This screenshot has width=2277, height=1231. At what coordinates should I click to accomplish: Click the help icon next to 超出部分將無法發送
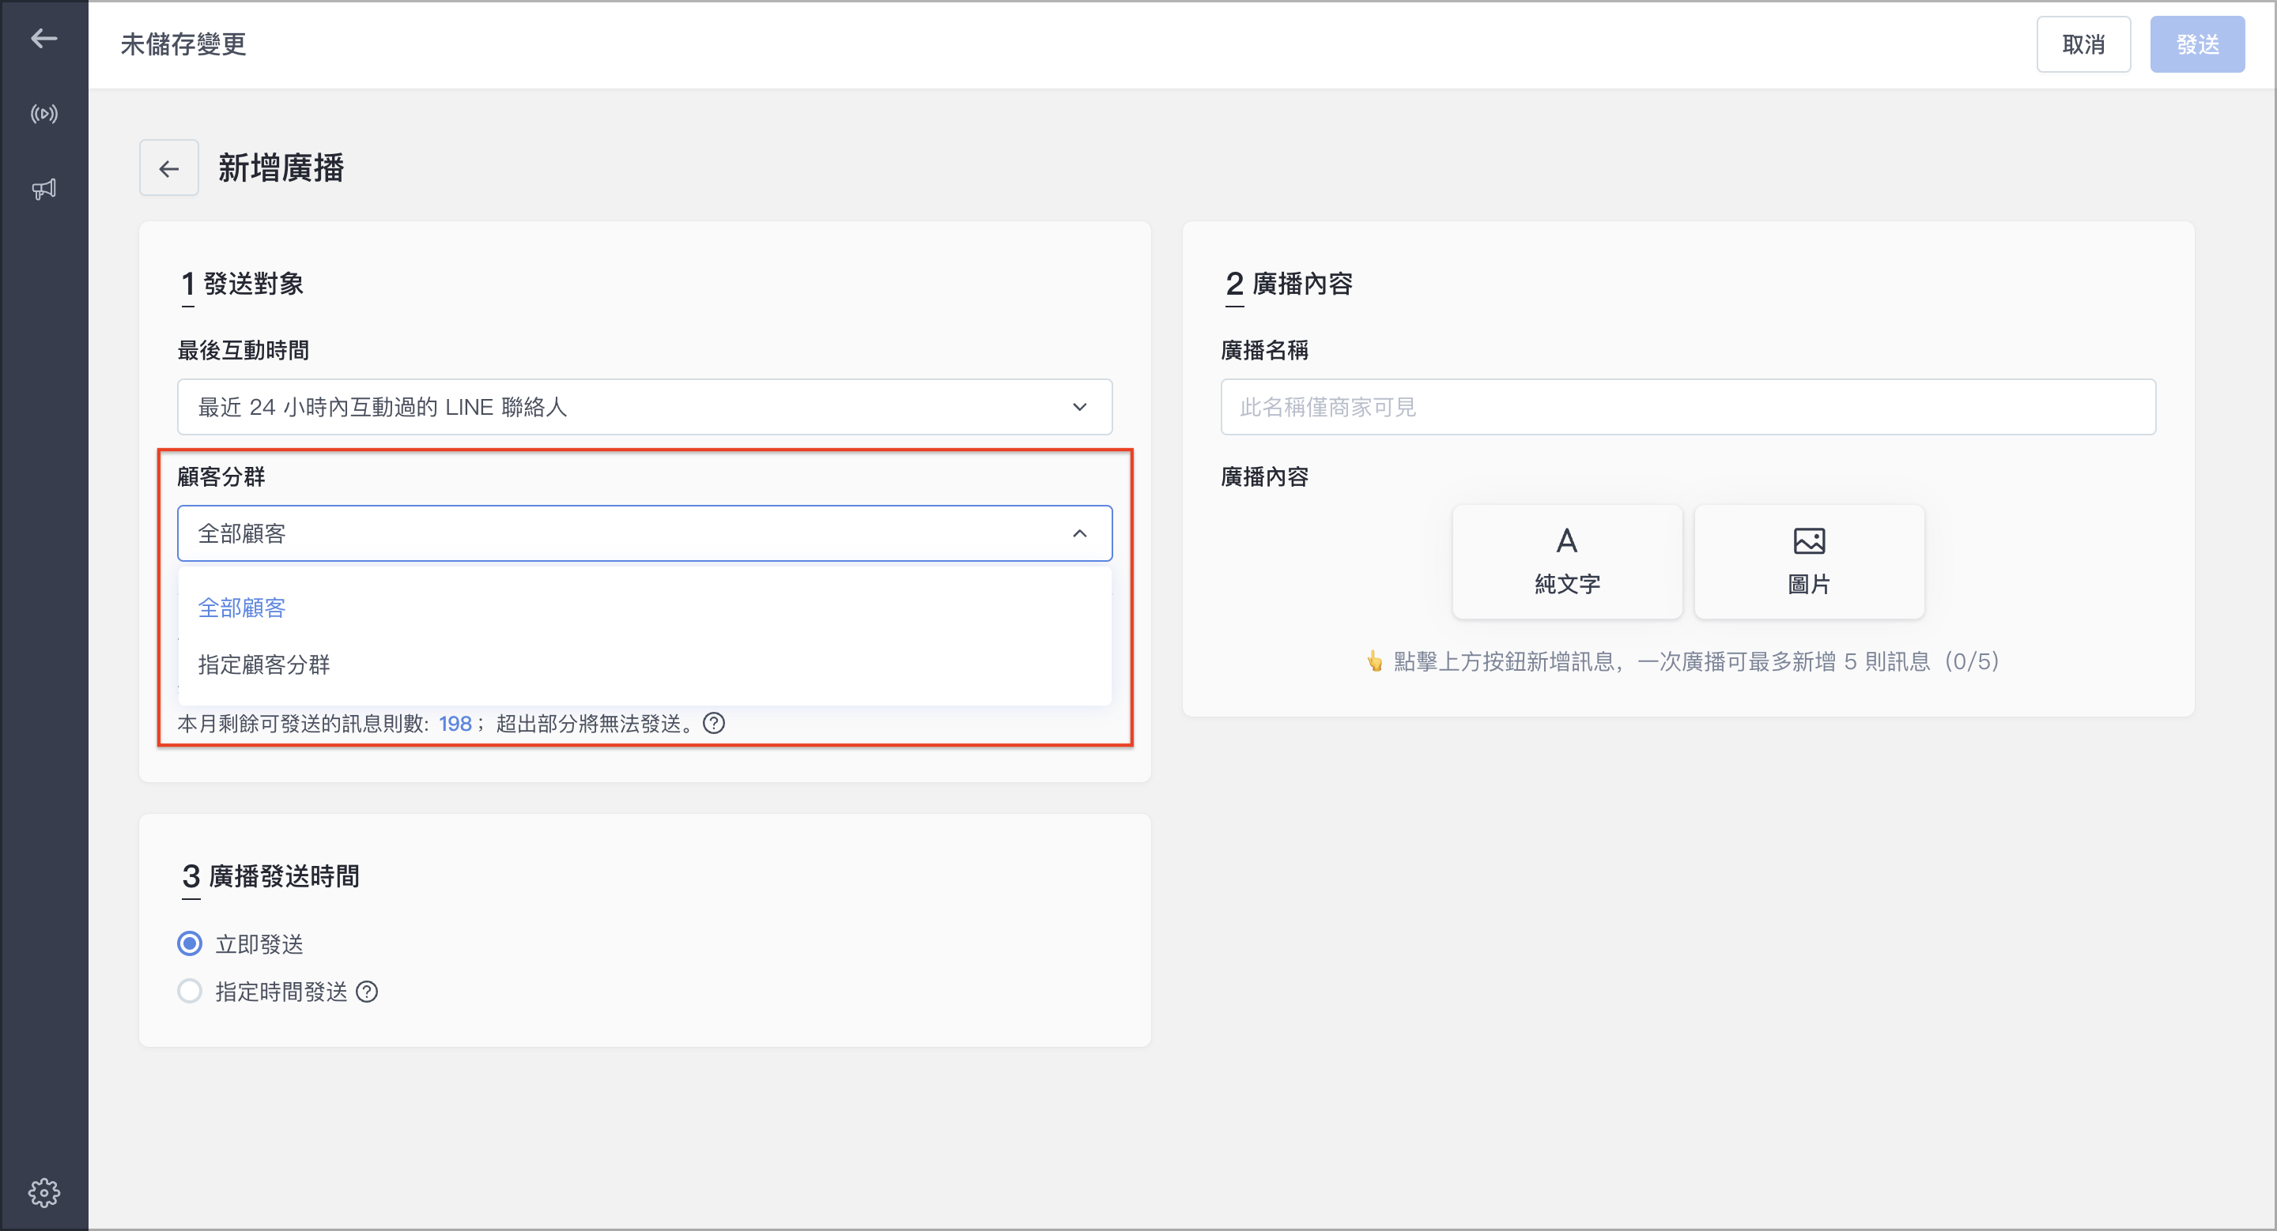[713, 723]
